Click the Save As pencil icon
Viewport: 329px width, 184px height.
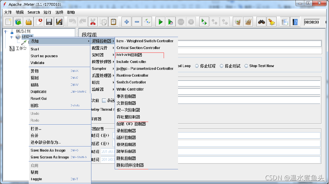click(x=59, y=22)
